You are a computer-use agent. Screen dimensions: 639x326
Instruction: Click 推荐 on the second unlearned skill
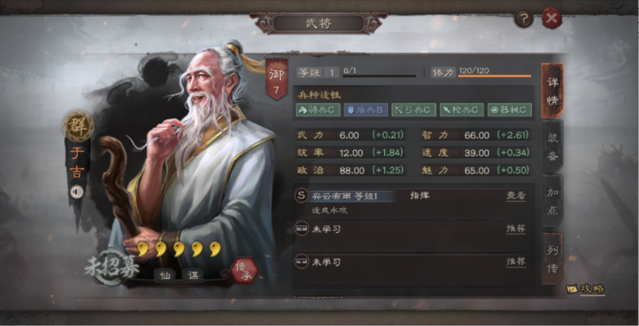pos(516,261)
